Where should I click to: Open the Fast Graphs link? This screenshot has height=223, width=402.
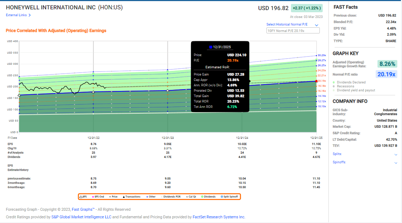(83, 209)
